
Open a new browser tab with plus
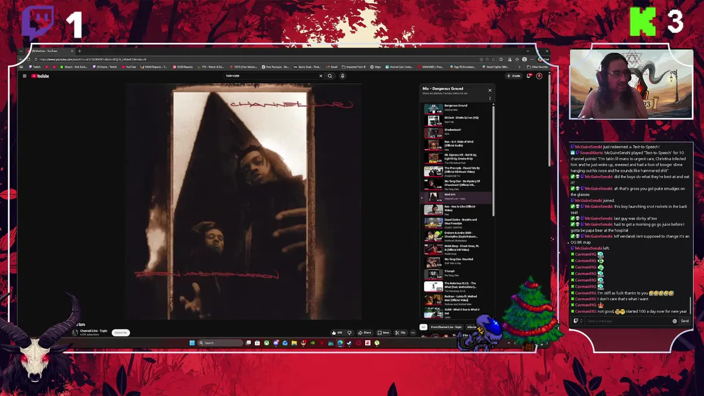pyautogui.click(x=79, y=51)
